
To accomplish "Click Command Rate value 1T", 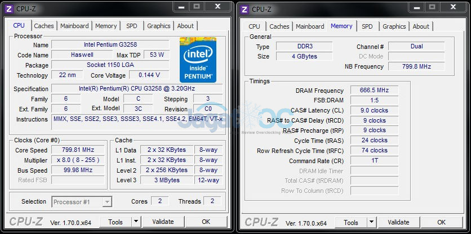I will (374, 160).
